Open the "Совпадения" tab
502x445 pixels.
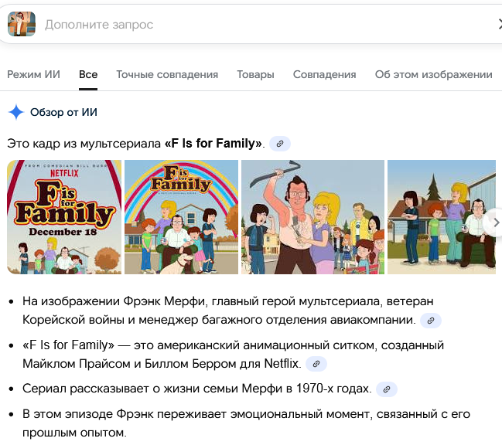point(324,75)
